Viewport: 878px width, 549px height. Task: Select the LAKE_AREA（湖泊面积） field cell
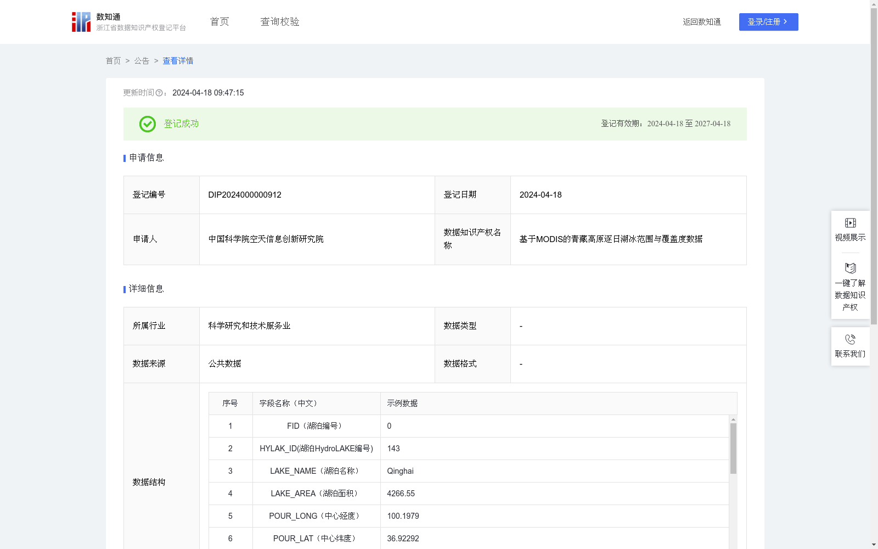click(317, 494)
